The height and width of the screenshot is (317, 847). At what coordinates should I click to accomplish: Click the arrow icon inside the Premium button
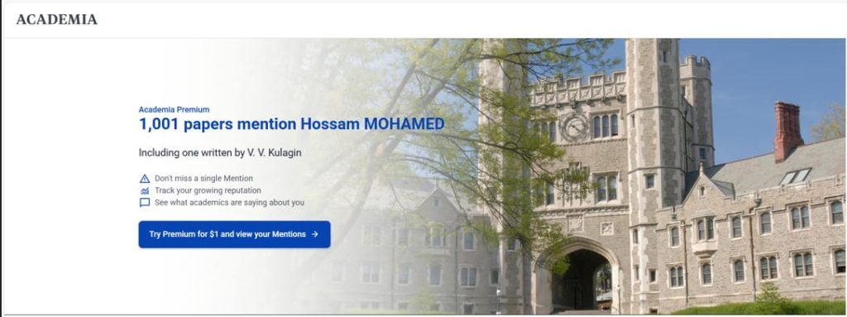[x=315, y=234]
